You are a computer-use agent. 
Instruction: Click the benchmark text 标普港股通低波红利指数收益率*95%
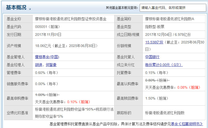point(64,109)
